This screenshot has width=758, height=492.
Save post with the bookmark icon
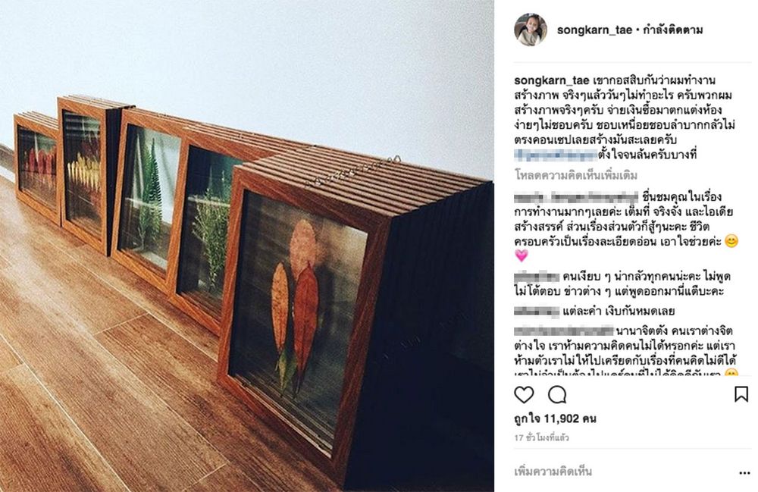pos(741,394)
